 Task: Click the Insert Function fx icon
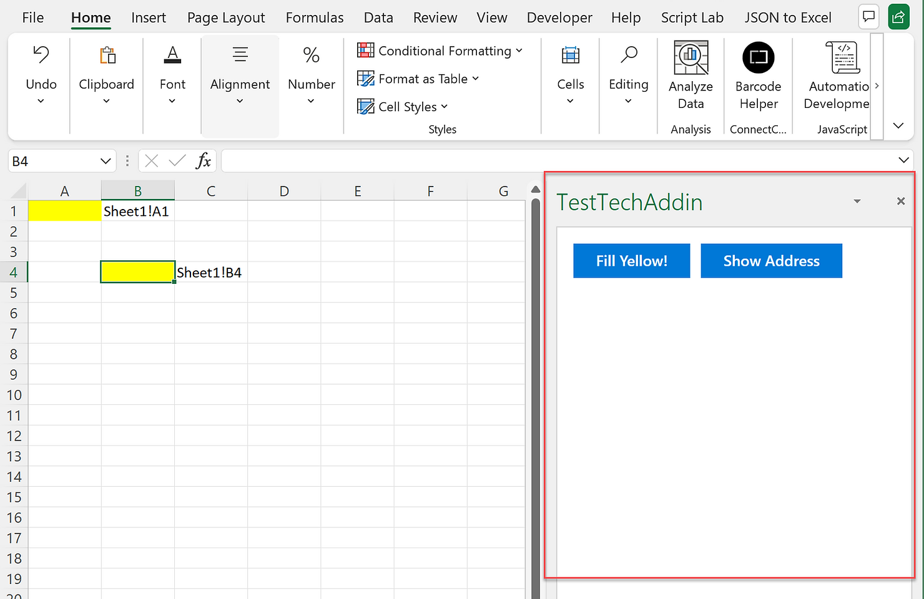(x=203, y=161)
